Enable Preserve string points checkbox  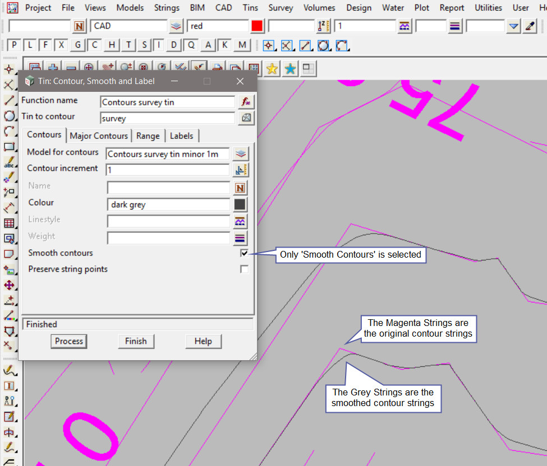tap(244, 269)
